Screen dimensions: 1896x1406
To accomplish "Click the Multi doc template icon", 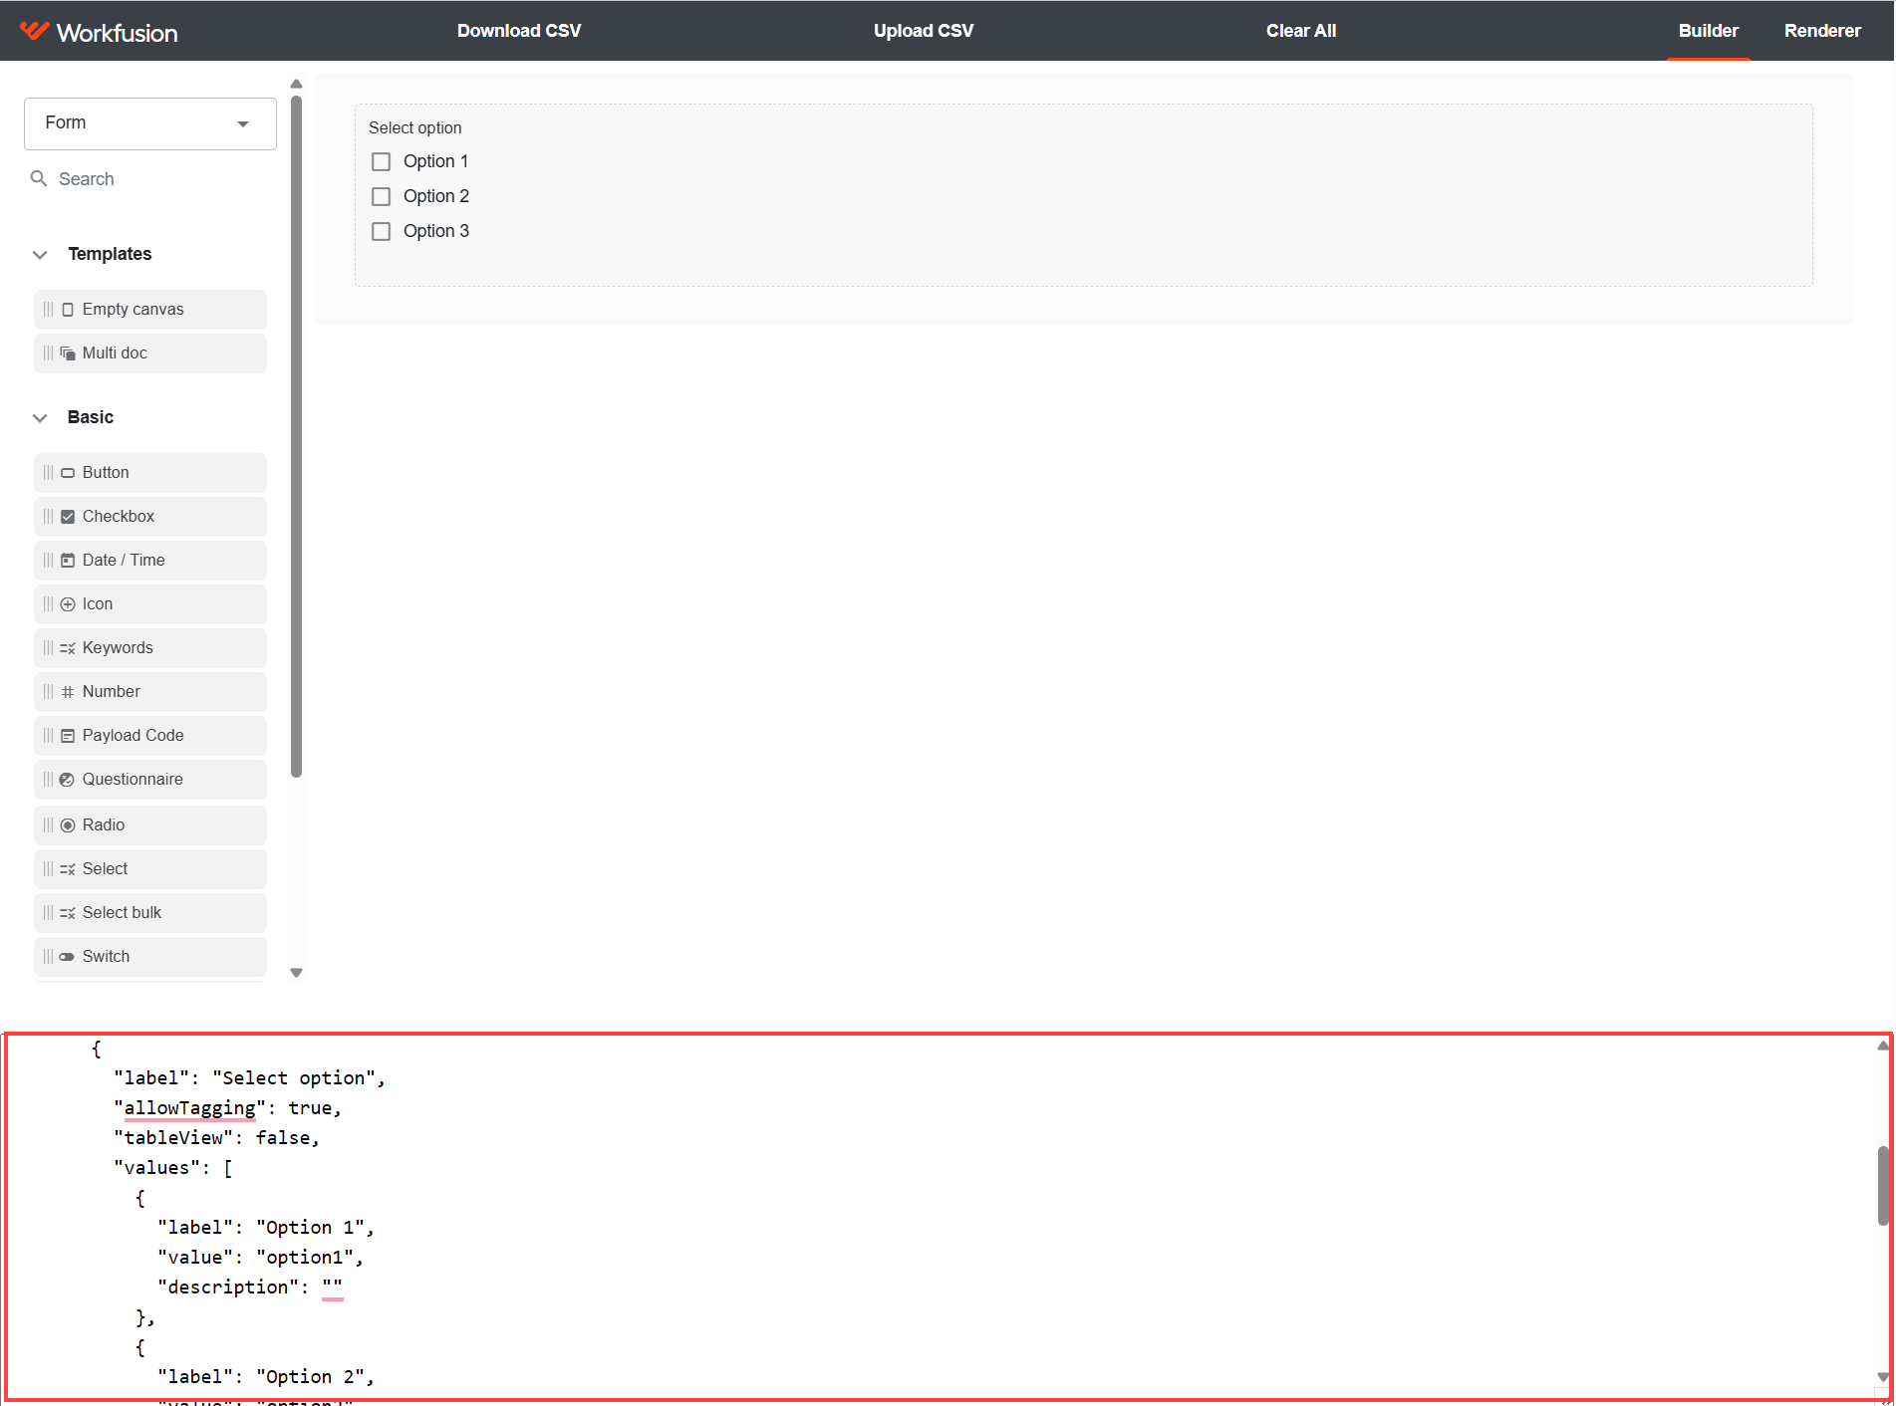I will 68,353.
